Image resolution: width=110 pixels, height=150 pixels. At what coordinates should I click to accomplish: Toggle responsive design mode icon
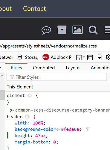pos(100,57)
